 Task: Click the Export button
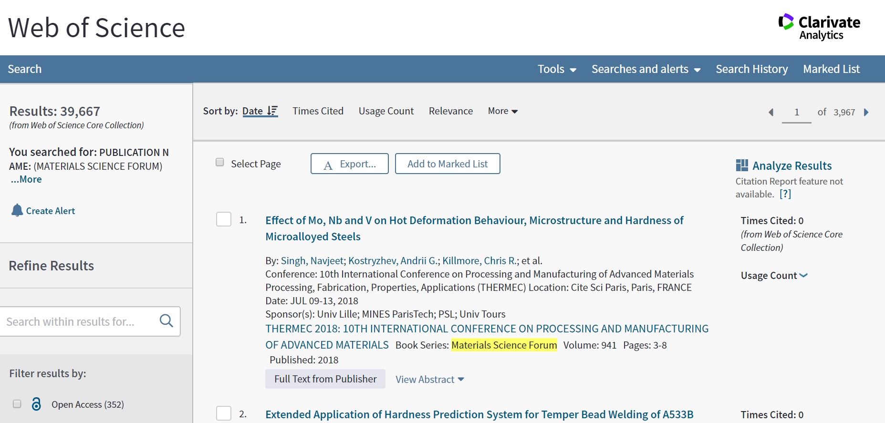click(x=349, y=164)
